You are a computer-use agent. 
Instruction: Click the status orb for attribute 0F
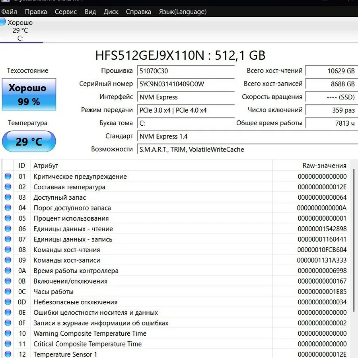[8, 323]
